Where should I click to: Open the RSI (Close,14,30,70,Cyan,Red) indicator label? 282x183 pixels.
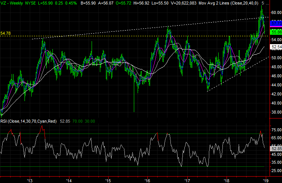click(x=28, y=121)
